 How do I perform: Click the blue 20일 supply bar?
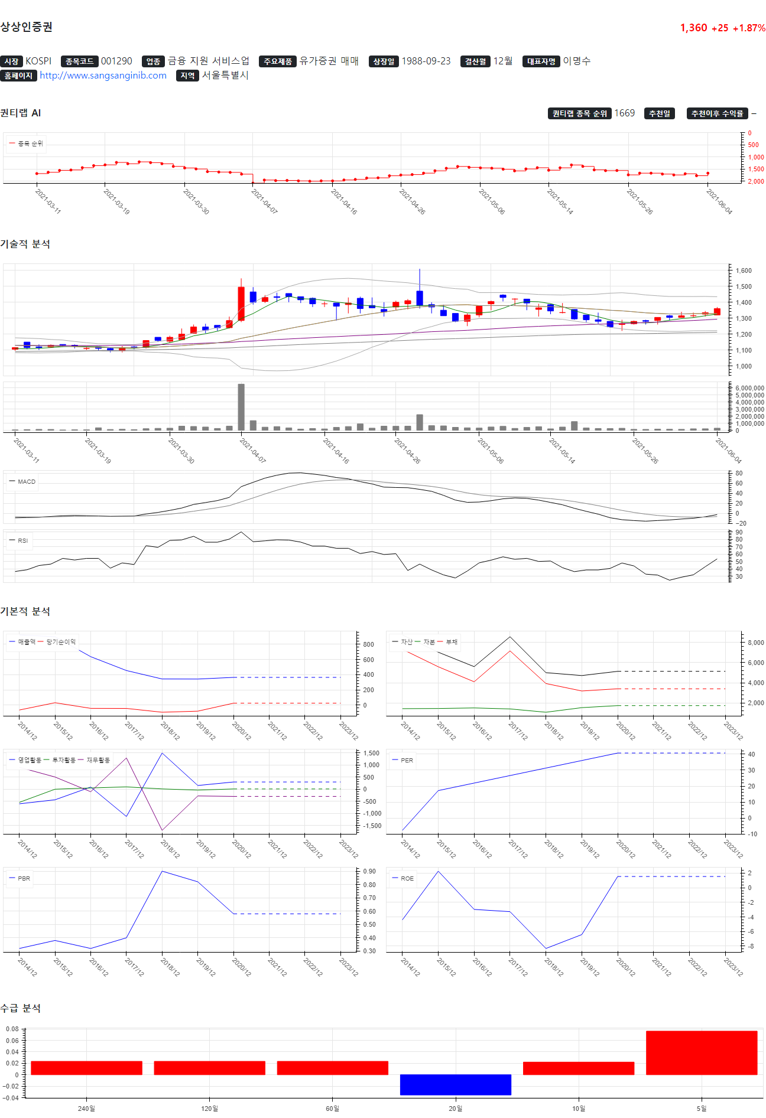(456, 1085)
